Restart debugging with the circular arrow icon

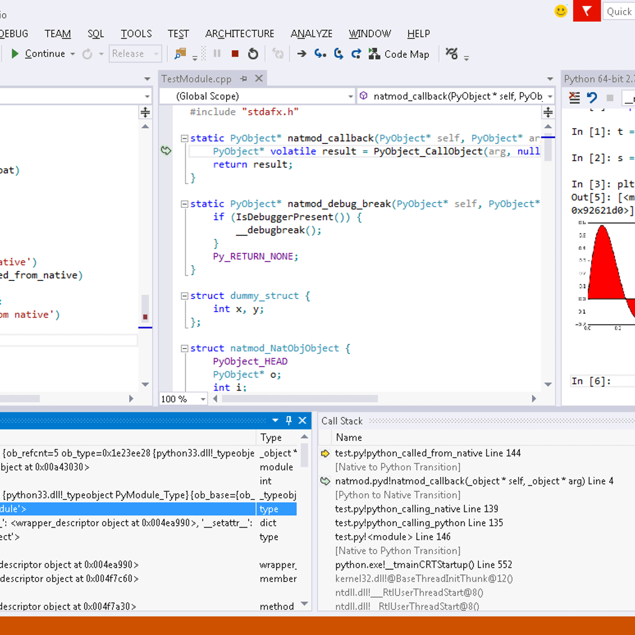pyautogui.click(x=253, y=53)
